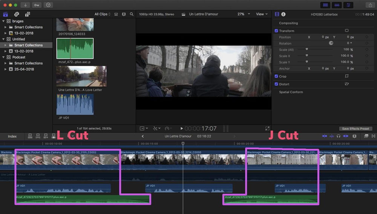
Task: Open the timeline Index
Action: coord(12,136)
